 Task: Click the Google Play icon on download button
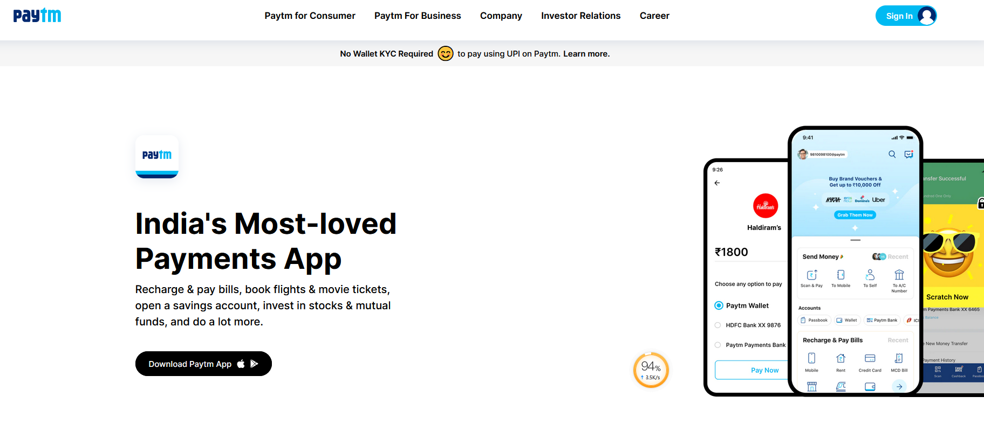pos(254,364)
